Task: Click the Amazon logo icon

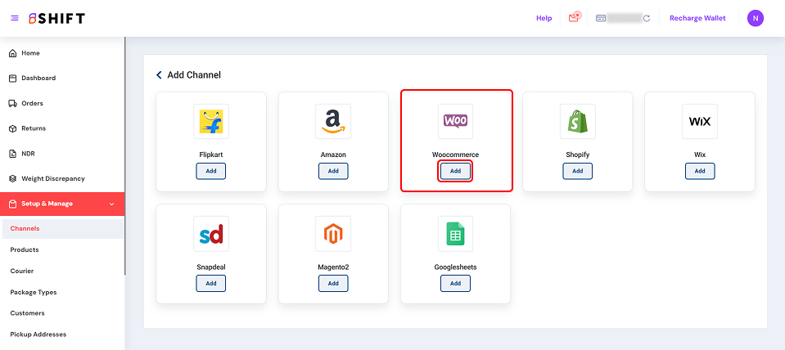Action: [333, 121]
